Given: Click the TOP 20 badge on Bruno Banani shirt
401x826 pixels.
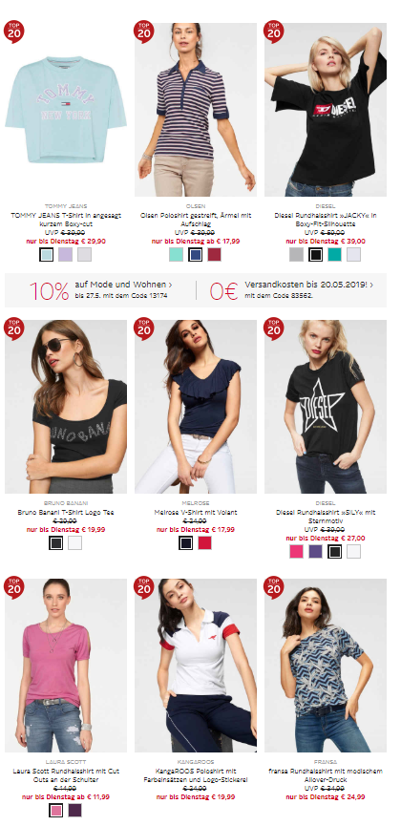Looking at the screenshot, I should [13, 328].
